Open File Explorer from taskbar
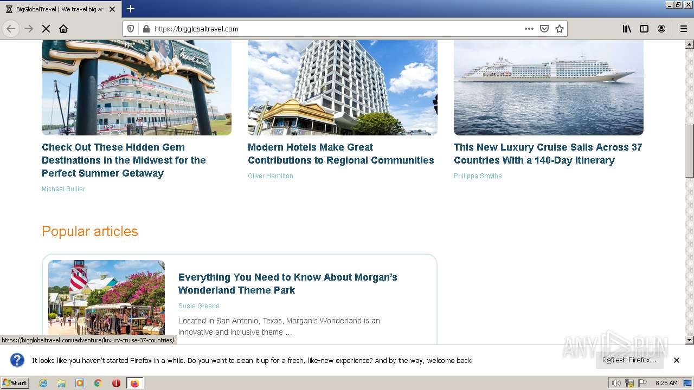This screenshot has width=694, height=390. (x=61, y=383)
